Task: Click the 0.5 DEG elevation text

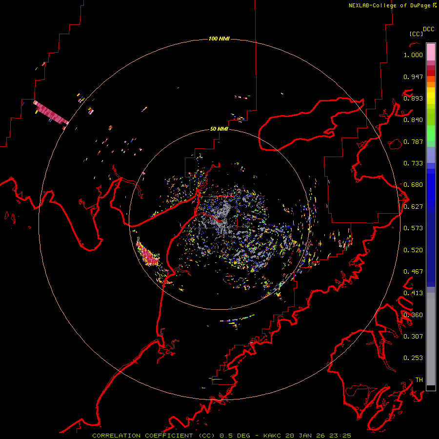Action: point(235,436)
